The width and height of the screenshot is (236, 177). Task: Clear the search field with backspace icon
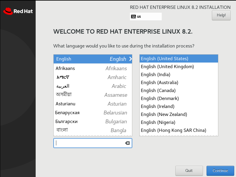point(127,143)
